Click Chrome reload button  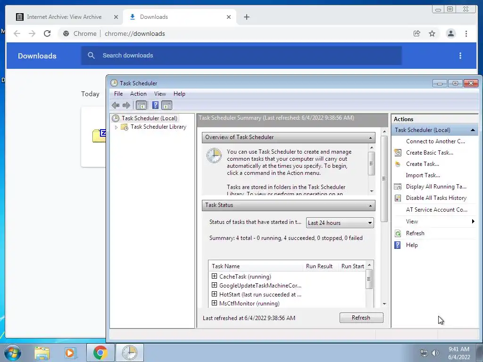[47, 33]
